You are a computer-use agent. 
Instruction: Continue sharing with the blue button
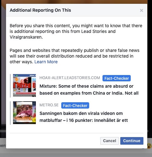point(132,141)
